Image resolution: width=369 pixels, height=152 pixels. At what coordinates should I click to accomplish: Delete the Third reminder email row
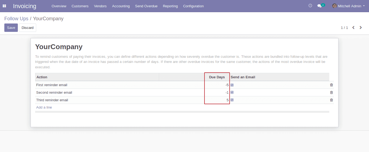click(x=331, y=100)
